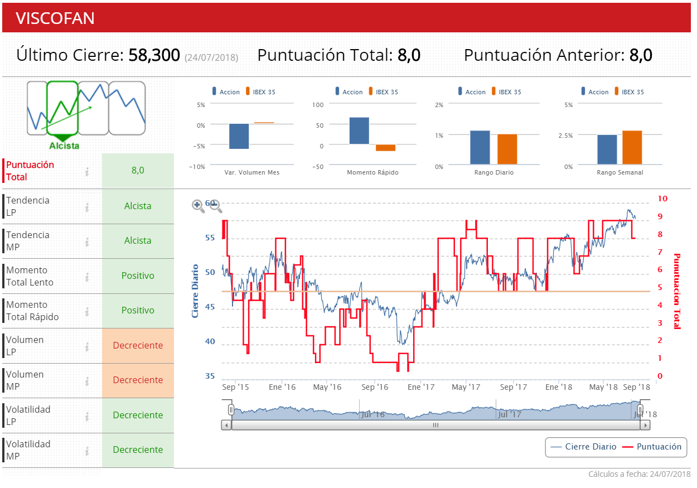
Task: Click the navigator scrollbar left arrow
Action: (226, 425)
